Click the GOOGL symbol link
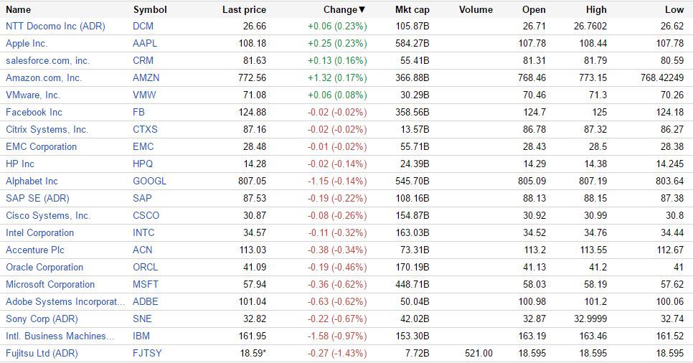 click(149, 181)
